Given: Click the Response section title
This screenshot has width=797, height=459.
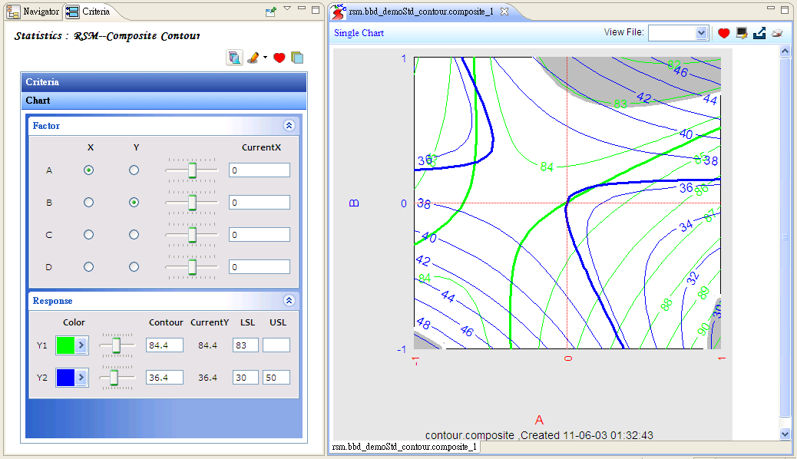Looking at the screenshot, I should point(53,301).
